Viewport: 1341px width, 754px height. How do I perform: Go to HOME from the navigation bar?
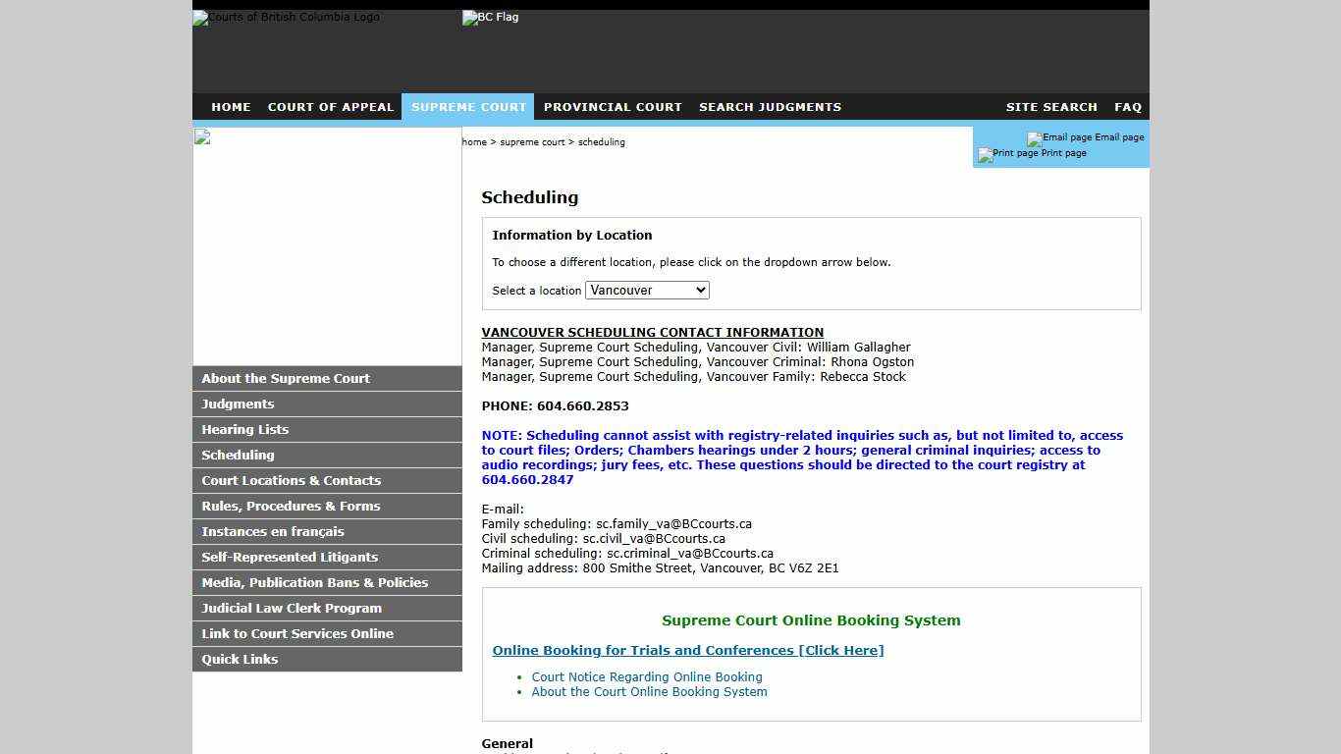pyautogui.click(x=231, y=107)
